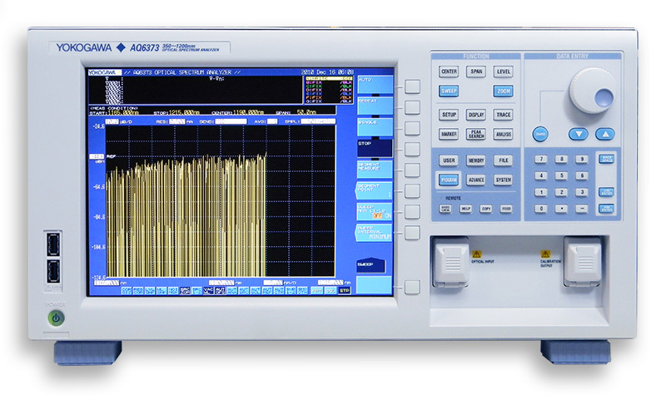Open the SYSTEM function
The height and width of the screenshot is (399, 666).
point(504,180)
